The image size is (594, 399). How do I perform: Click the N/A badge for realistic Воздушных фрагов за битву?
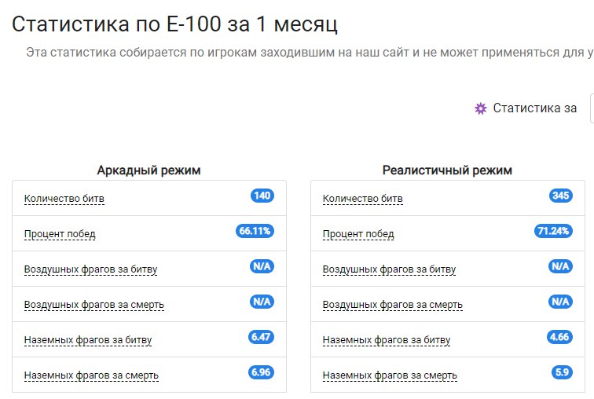point(560,266)
